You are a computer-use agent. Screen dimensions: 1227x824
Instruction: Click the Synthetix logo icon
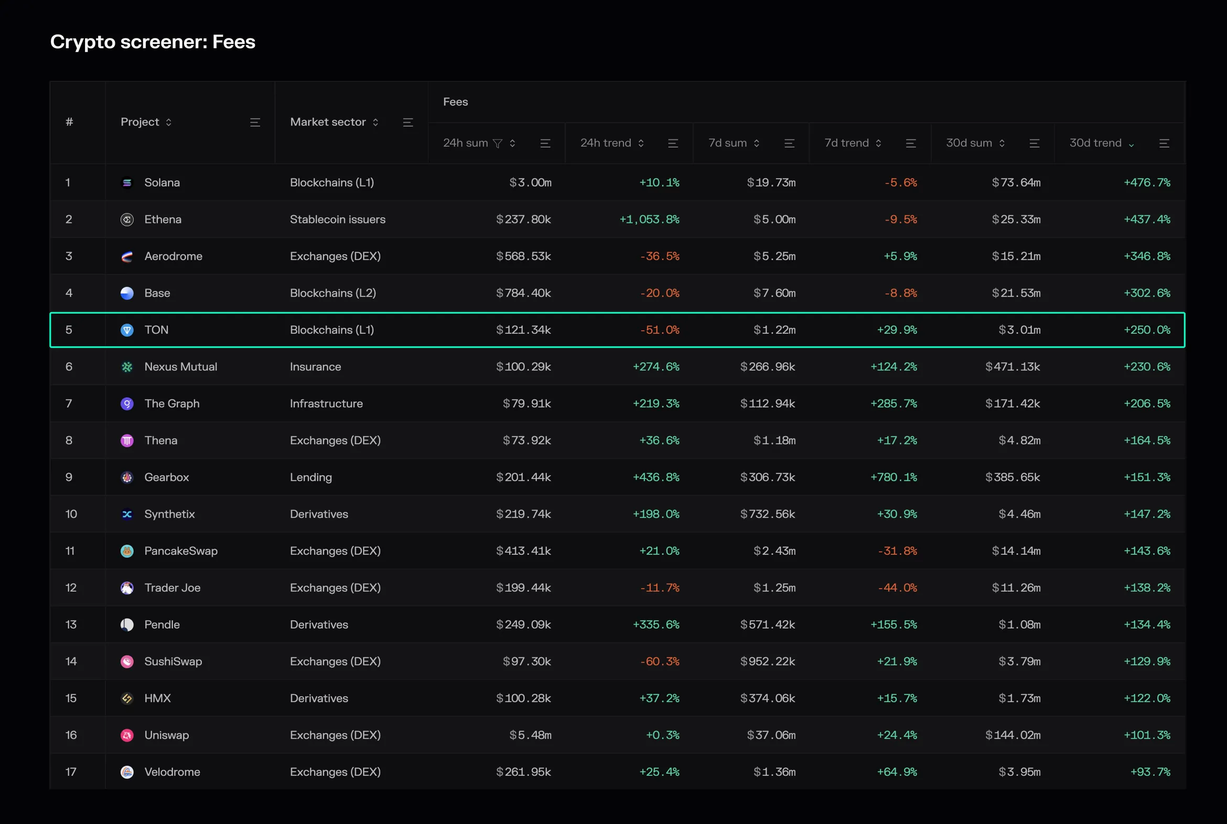[x=127, y=514]
